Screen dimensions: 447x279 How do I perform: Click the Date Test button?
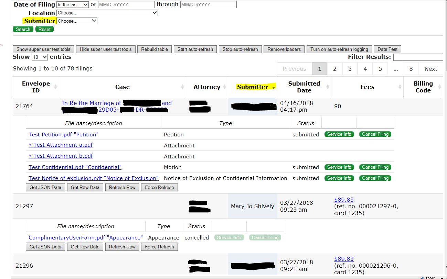pyautogui.click(x=387, y=49)
